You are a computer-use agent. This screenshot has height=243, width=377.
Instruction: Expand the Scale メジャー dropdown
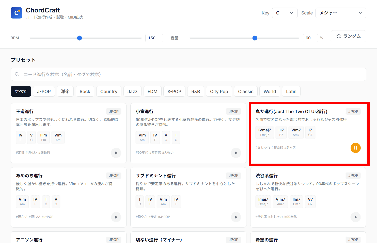tap(340, 13)
